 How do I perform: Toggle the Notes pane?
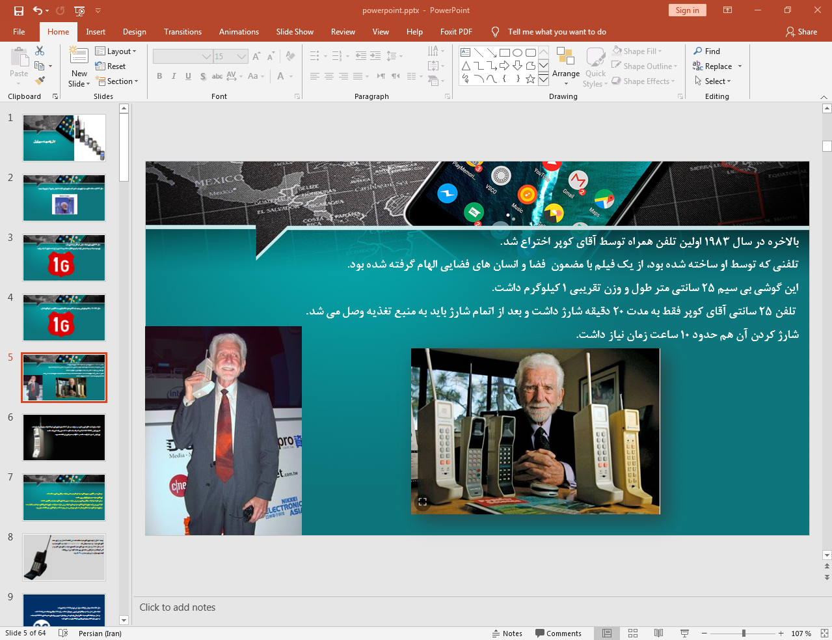[507, 633]
